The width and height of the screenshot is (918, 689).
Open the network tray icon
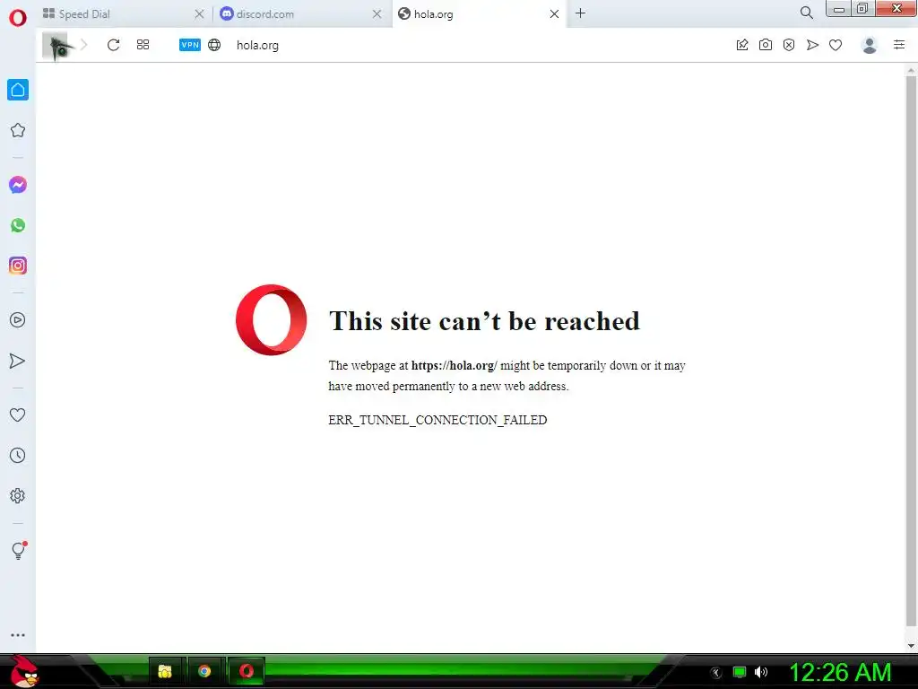click(x=740, y=672)
